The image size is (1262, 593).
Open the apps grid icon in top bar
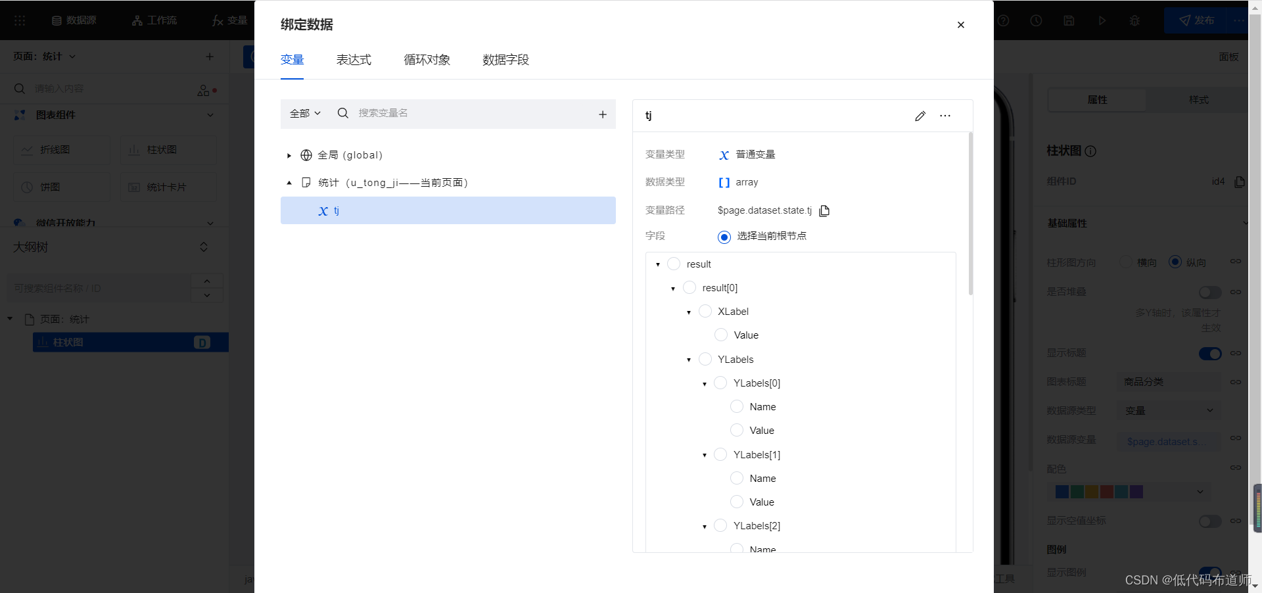click(20, 20)
